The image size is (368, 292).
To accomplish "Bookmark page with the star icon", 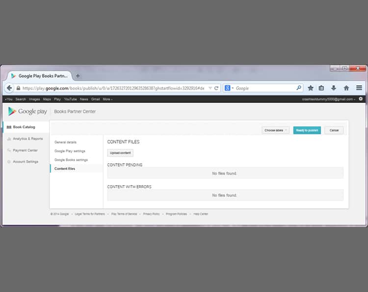I will tap(311, 88).
